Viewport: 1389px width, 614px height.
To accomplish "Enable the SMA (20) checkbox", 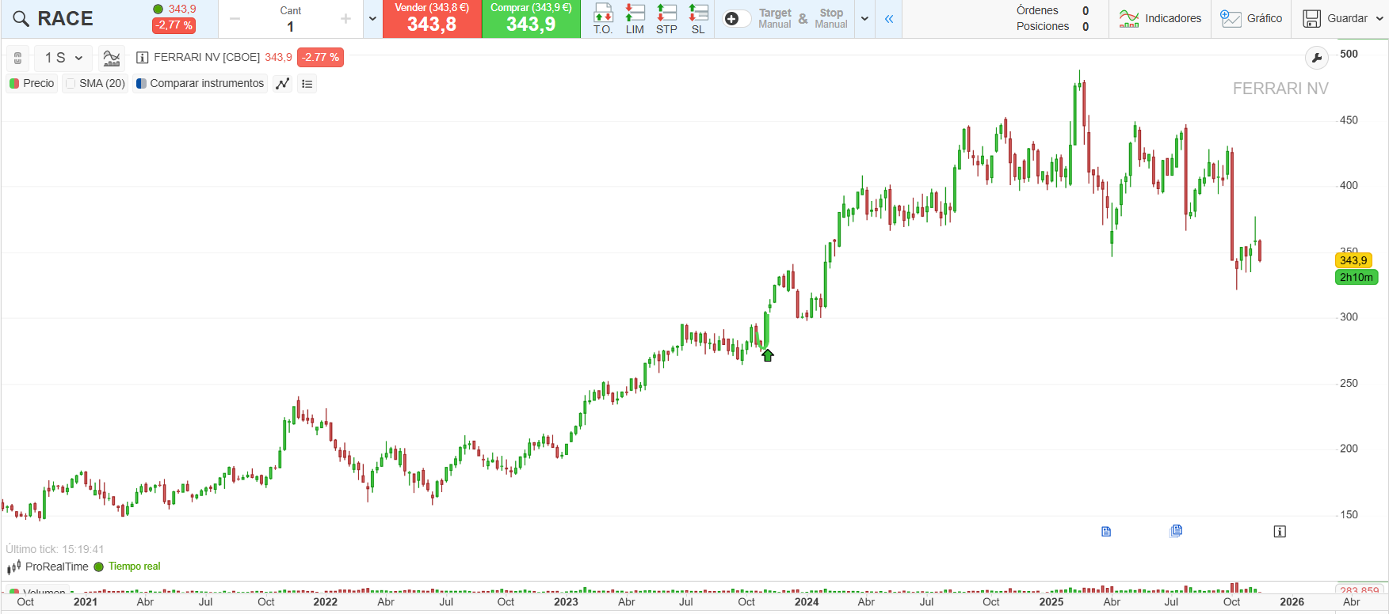I will click(71, 84).
